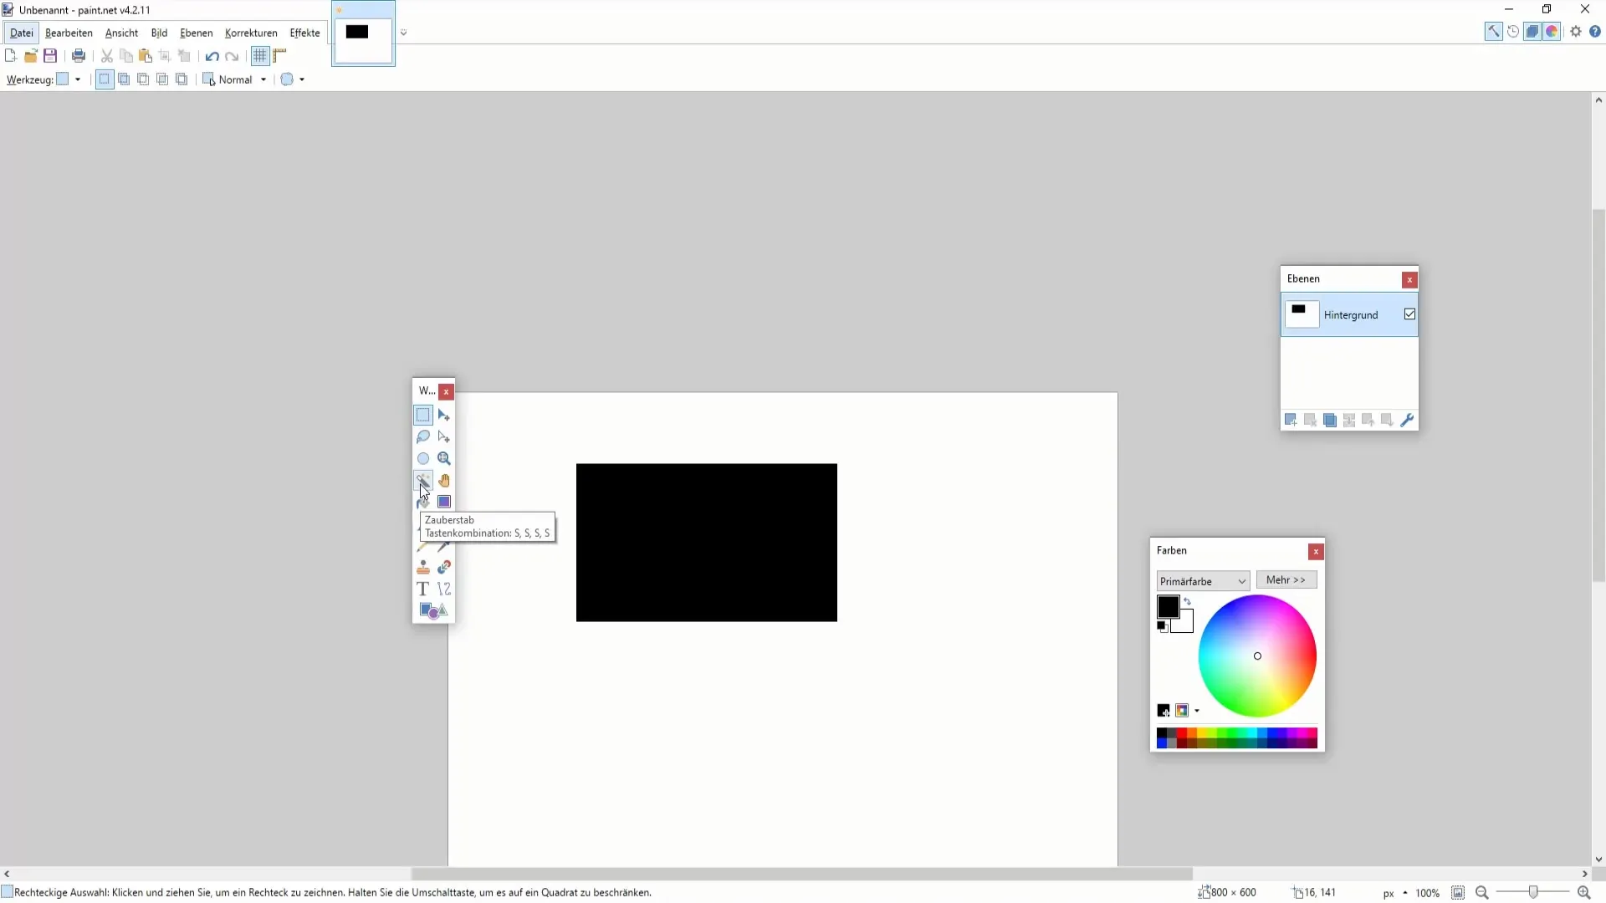Select the Move tool
The width and height of the screenshot is (1606, 903).
[443, 415]
